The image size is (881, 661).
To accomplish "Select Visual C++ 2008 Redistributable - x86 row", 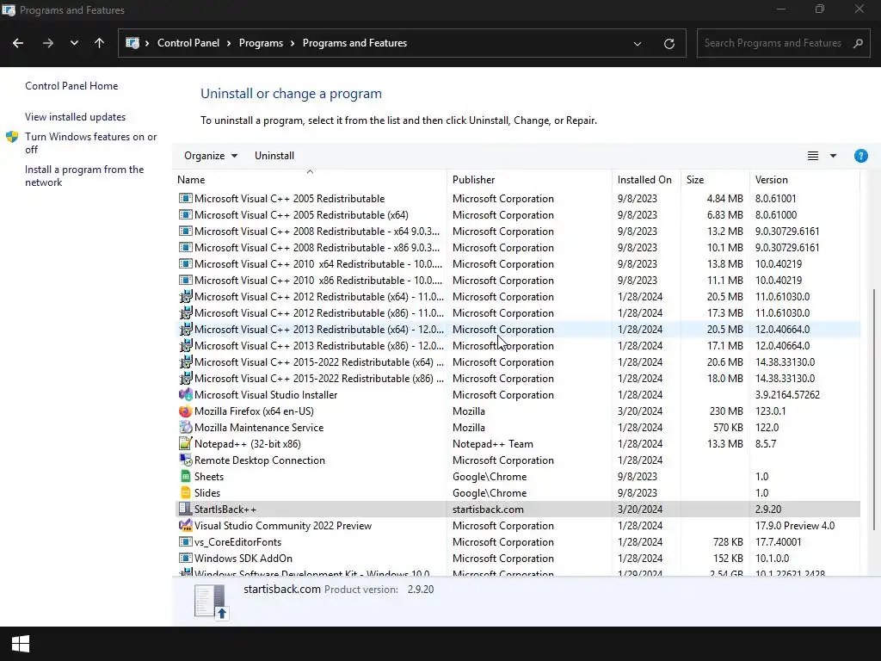I will click(x=517, y=247).
